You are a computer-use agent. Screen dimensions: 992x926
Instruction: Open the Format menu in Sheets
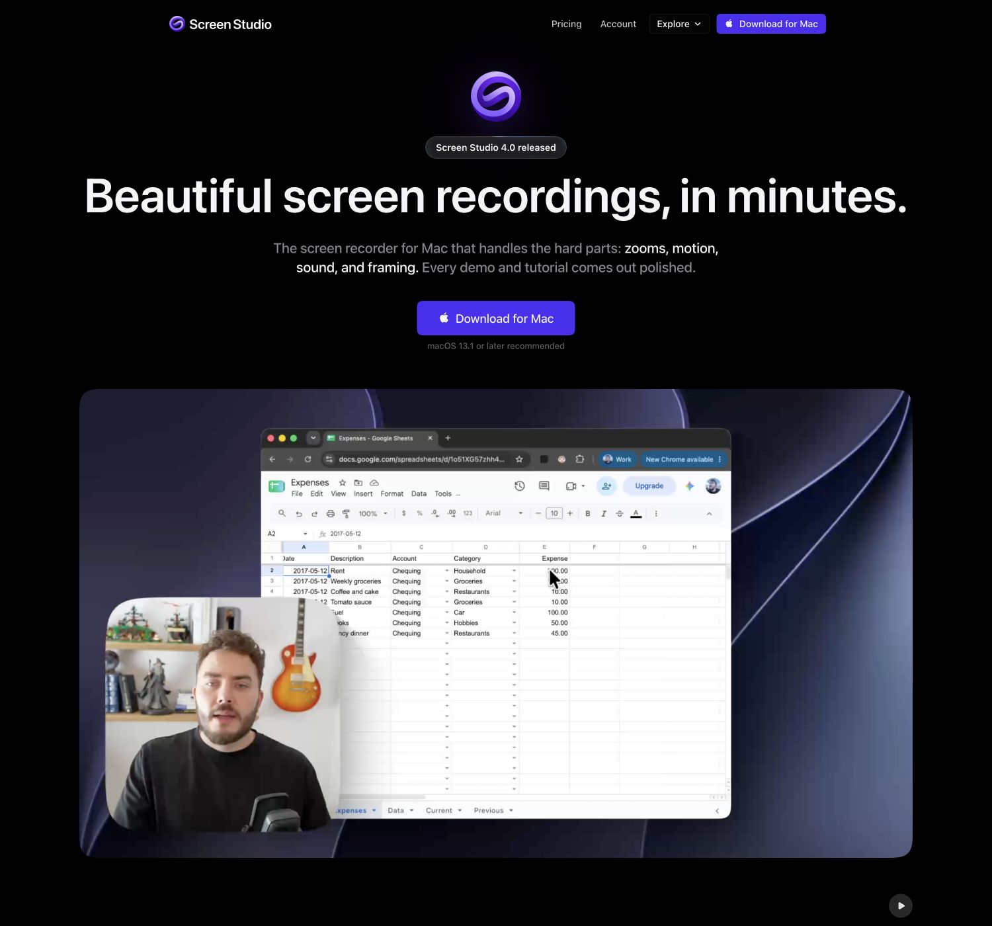click(x=392, y=494)
